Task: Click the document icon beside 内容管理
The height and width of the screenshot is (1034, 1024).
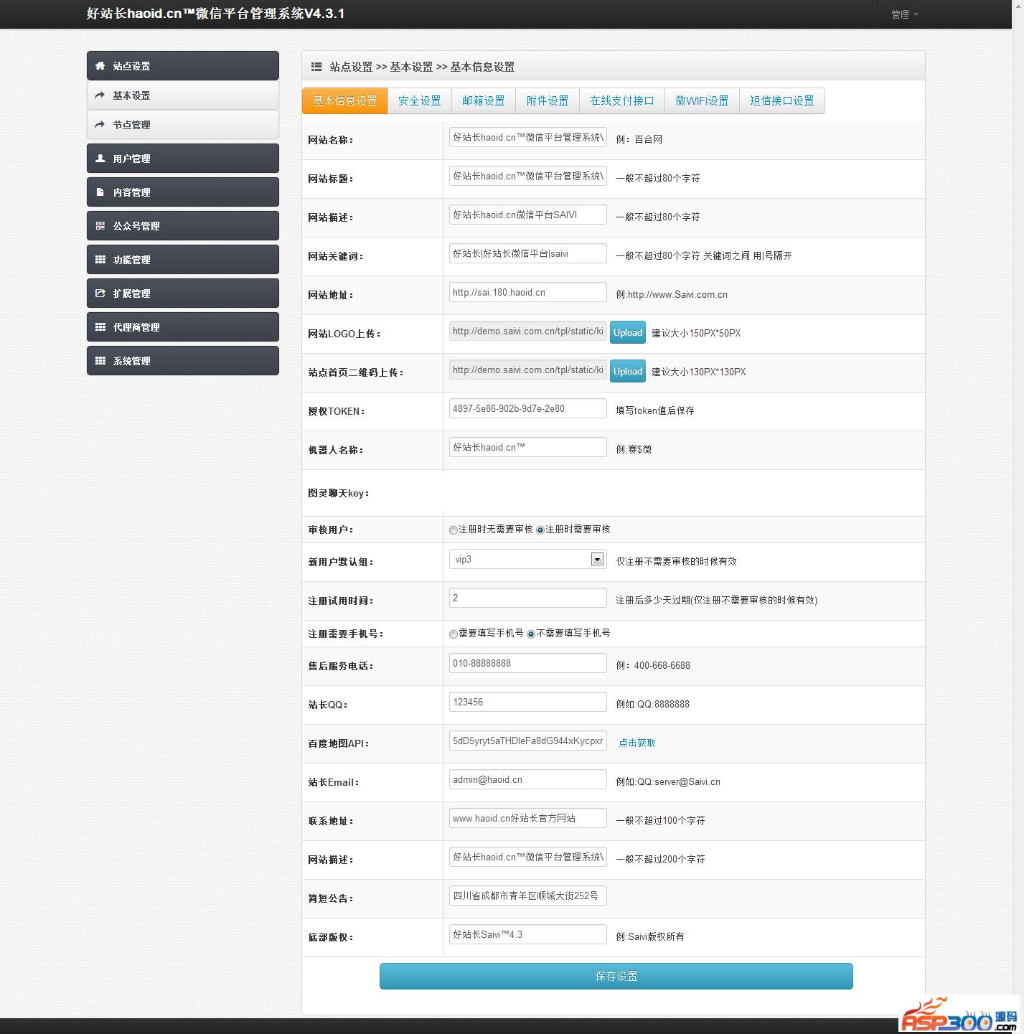Action: [x=100, y=192]
